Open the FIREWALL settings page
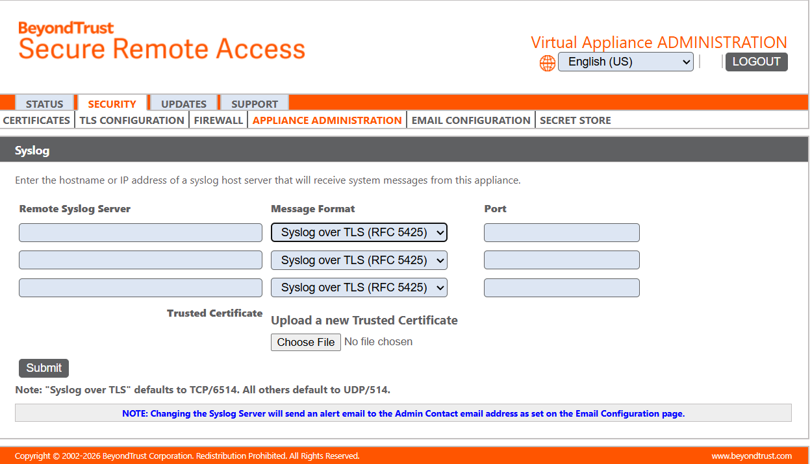Screen dimensions: 810x464 tap(218, 120)
